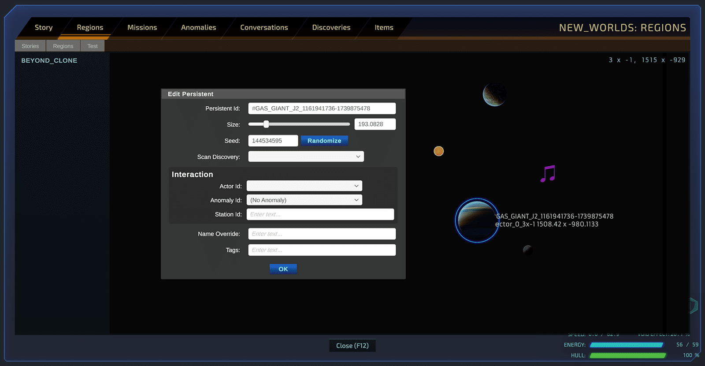Focus the Station Id field
This screenshot has width=705, height=366.
320,214
